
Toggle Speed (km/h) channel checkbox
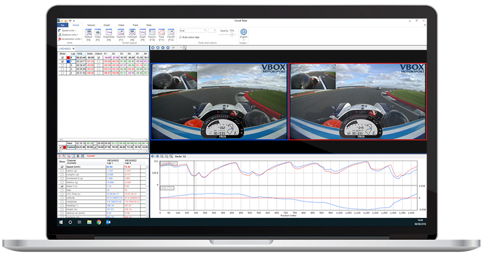coord(62,167)
